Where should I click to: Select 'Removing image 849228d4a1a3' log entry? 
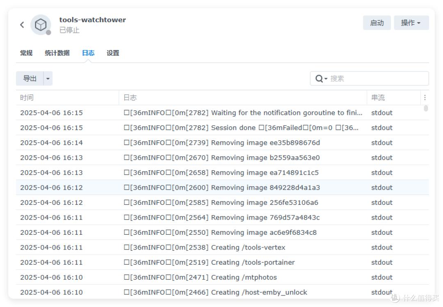pos(222,188)
